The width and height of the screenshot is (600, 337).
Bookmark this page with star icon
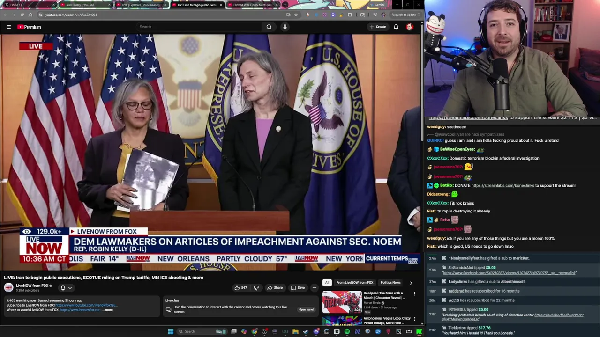[296, 15]
